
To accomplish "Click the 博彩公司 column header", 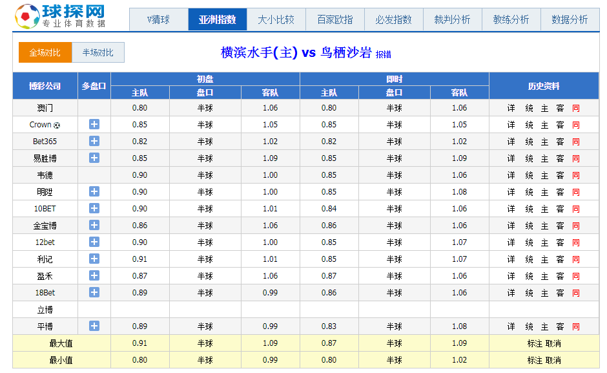I will (45, 86).
